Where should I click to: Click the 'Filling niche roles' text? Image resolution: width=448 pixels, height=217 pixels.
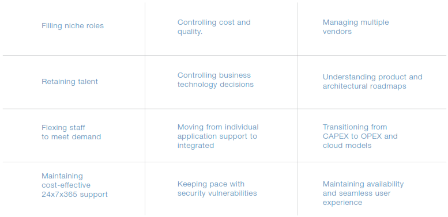click(73, 26)
